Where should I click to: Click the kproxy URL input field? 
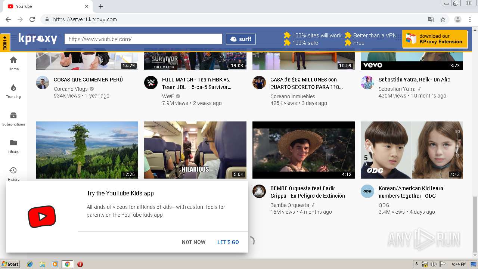pyautogui.click(x=143, y=39)
